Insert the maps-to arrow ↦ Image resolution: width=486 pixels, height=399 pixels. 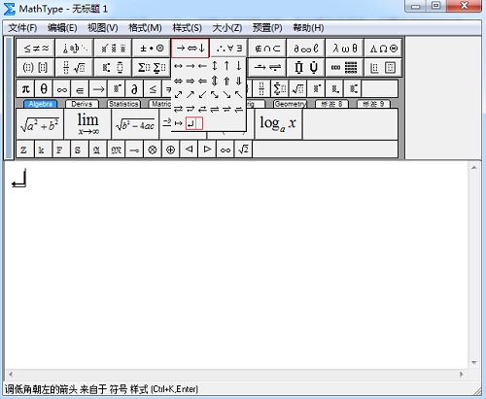(x=178, y=123)
